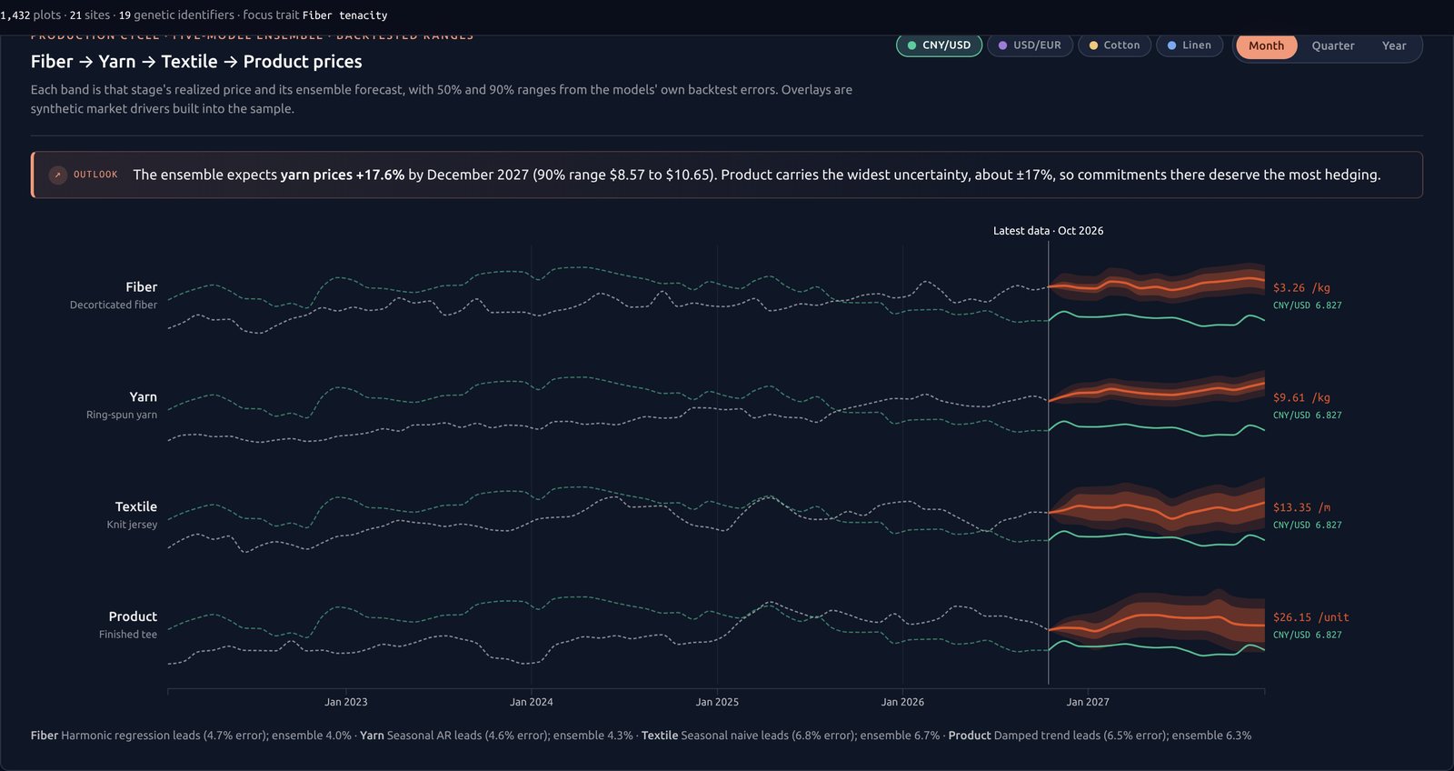Click the Yarn row label
The height and width of the screenshot is (771, 1454).
point(143,397)
